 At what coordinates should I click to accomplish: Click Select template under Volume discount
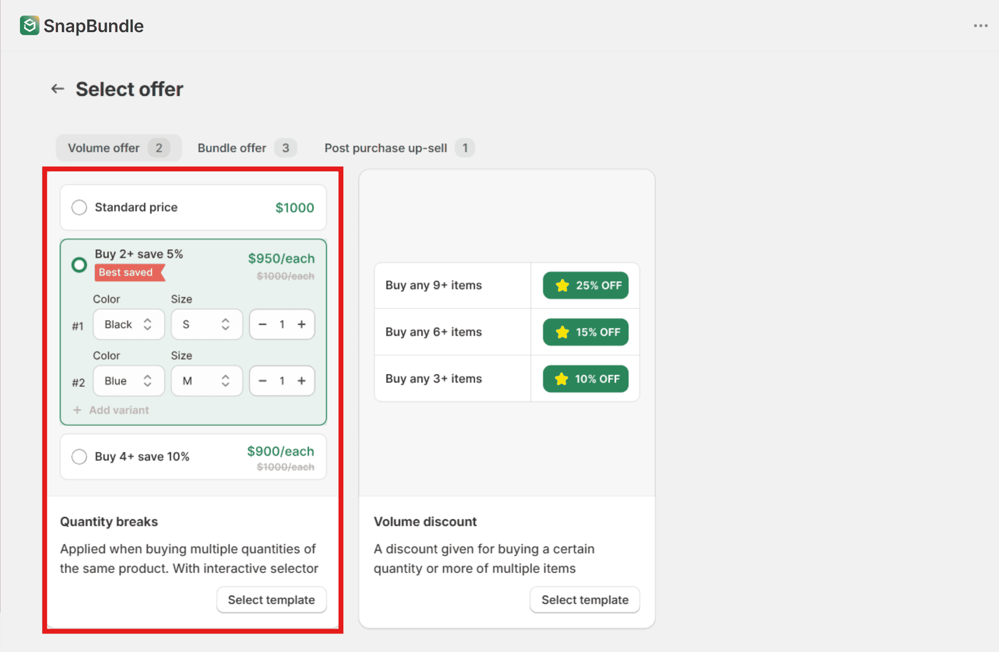pos(585,600)
